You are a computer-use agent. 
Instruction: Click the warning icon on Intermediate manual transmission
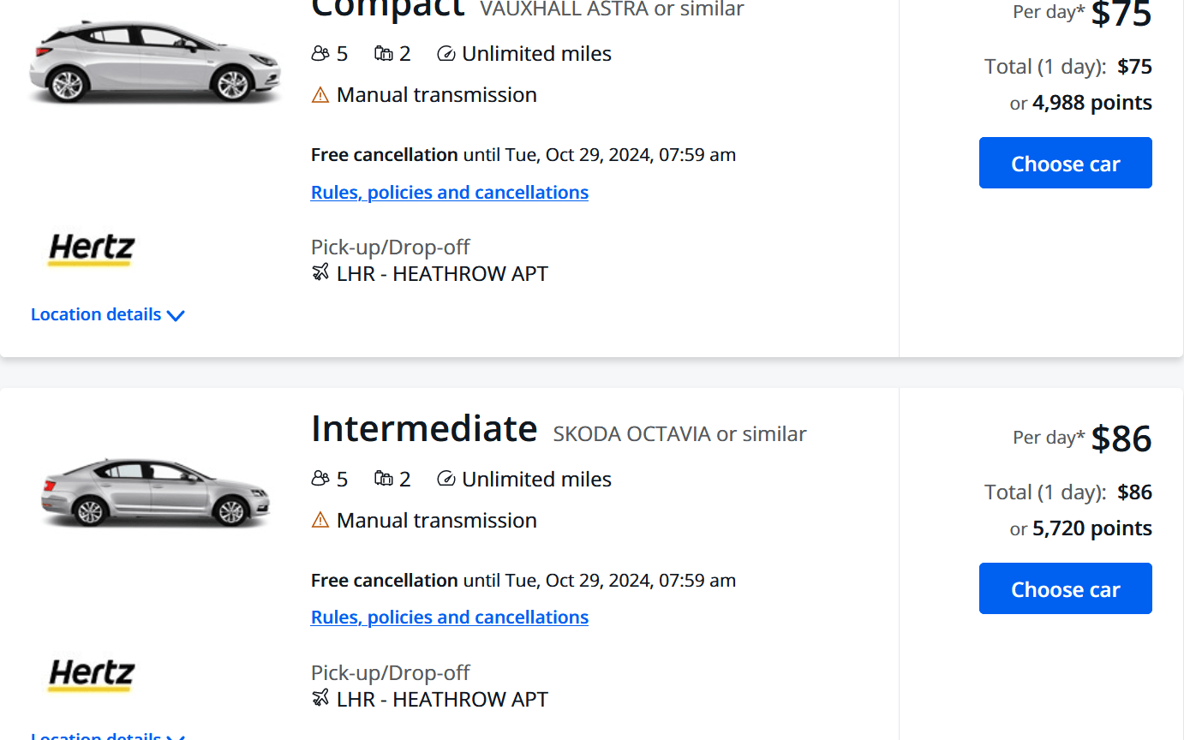click(320, 521)
